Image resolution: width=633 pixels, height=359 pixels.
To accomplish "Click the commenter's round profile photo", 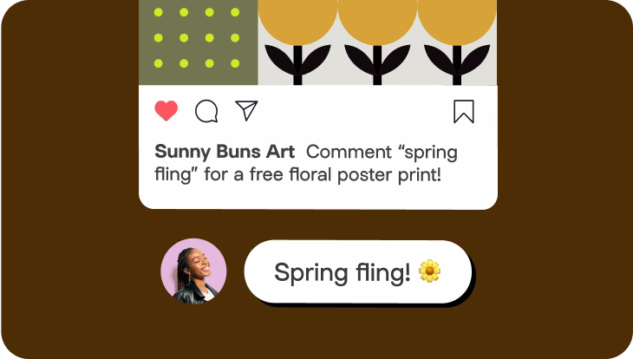I will tap(193, 271).
